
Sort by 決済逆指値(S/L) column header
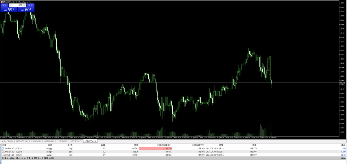(164, 145)
